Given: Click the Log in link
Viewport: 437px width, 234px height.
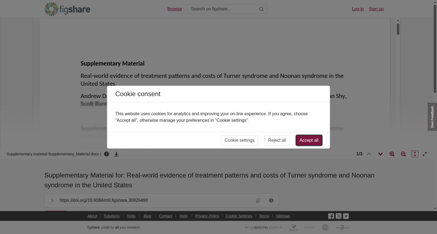Looking at the screenshot, I should pos(358,9).
